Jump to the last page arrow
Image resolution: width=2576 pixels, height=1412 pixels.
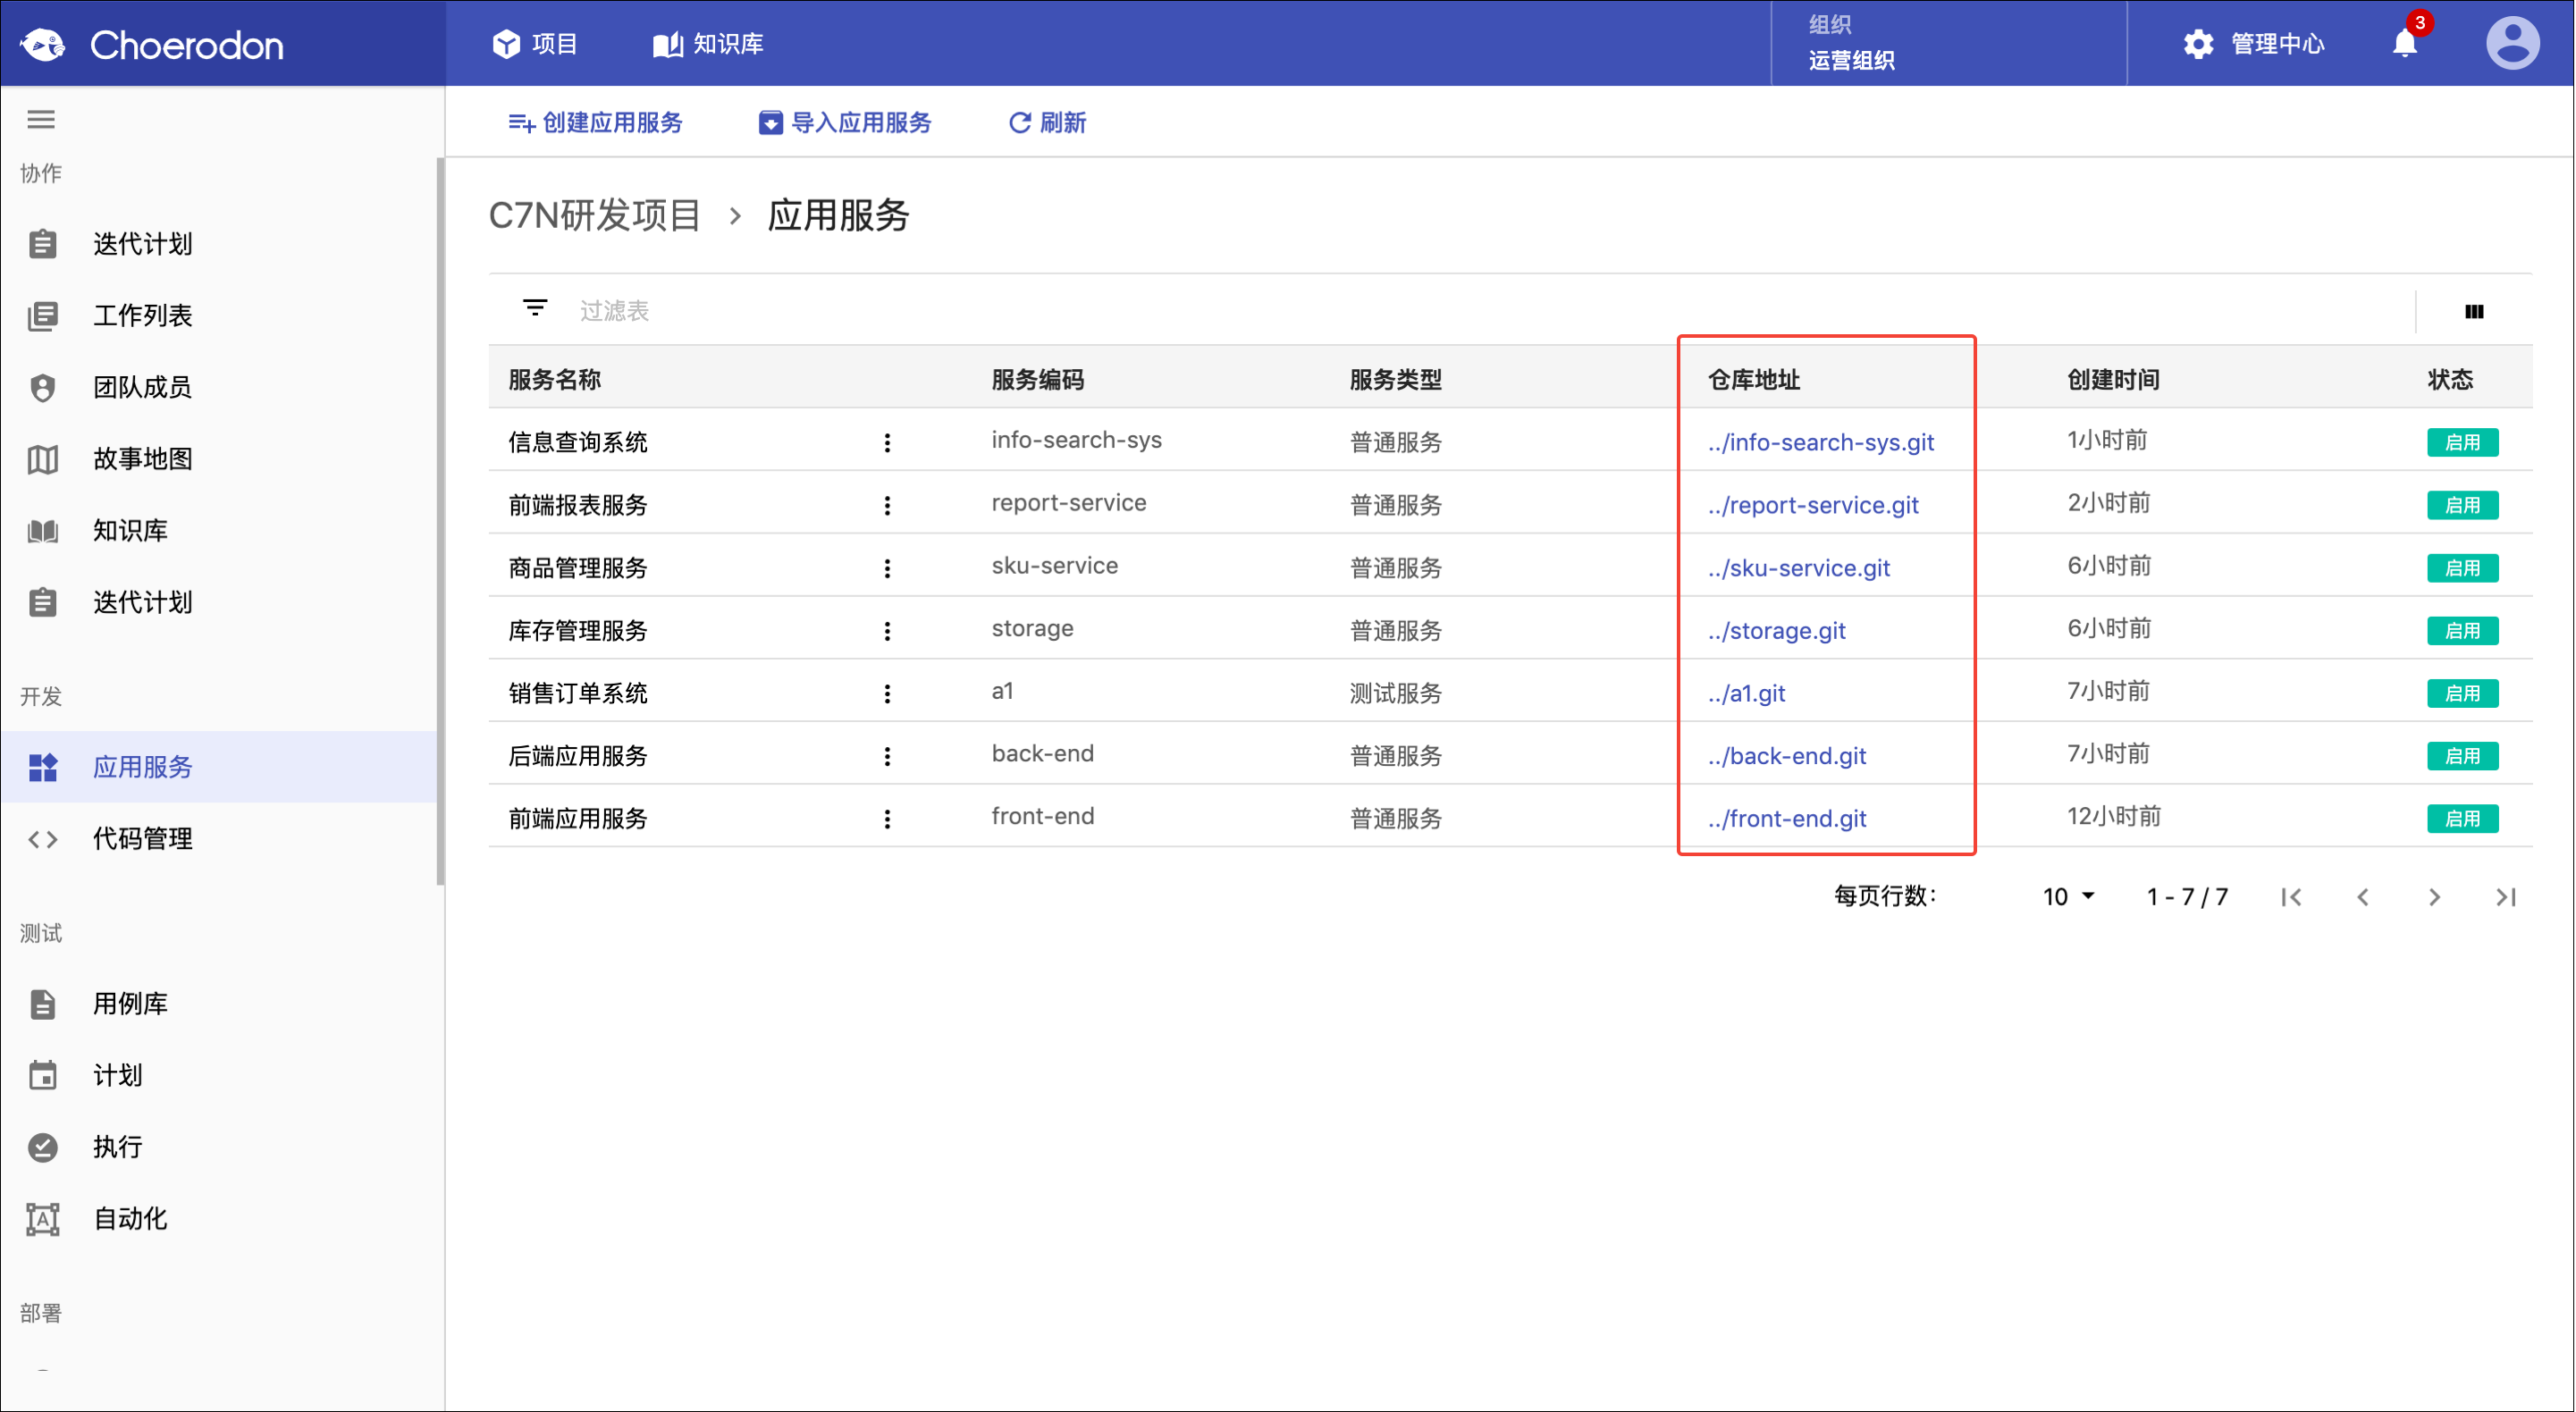tap(2505, 897)
